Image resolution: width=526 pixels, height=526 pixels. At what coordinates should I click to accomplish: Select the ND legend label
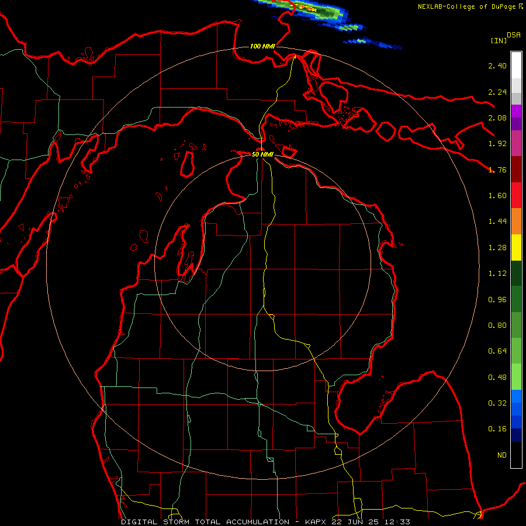click(x=502, y=455)
